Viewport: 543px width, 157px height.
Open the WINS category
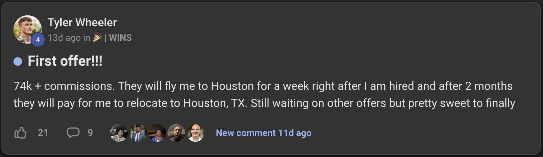point(120,38)
